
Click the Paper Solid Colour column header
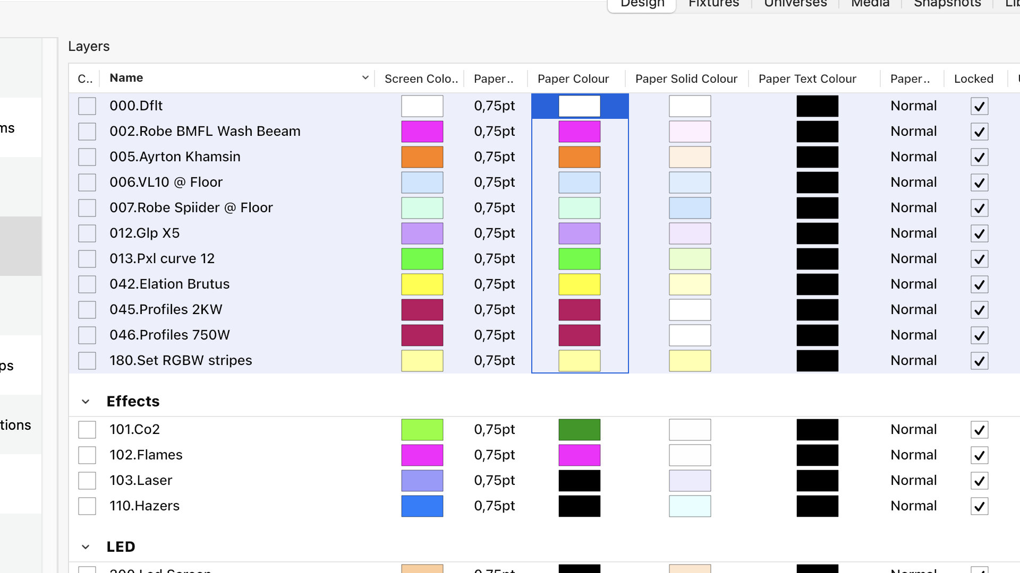686,79
